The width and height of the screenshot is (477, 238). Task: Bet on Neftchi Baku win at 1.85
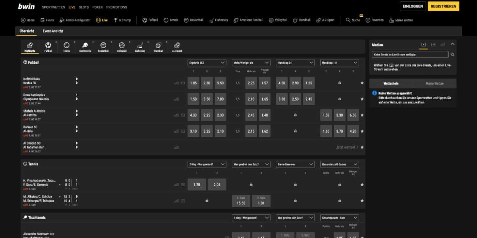point(193,83)
